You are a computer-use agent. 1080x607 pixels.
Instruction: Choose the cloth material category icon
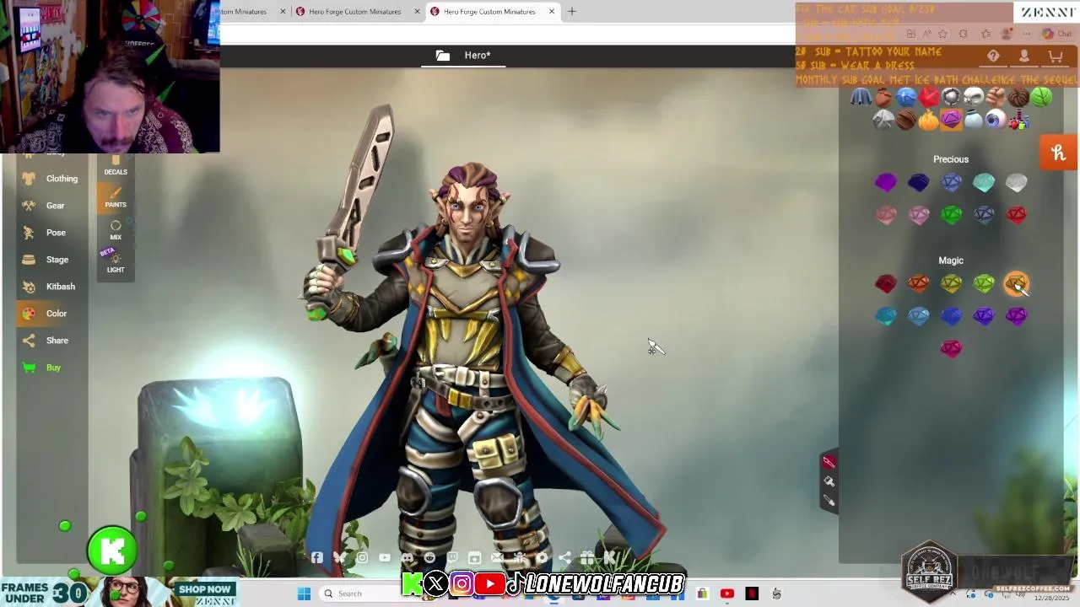(x=861, y=97)
